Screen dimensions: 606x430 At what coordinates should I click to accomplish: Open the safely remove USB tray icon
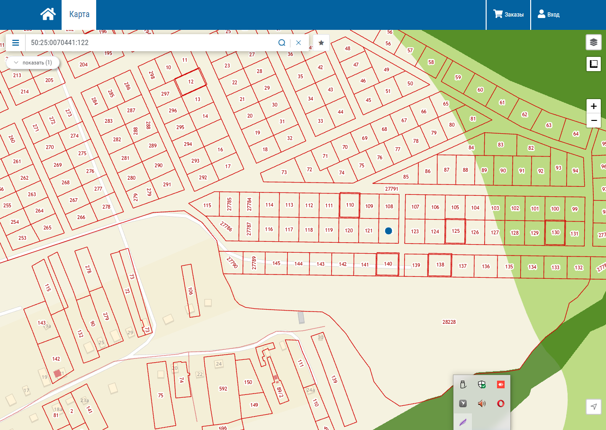[x=463, y=384]
